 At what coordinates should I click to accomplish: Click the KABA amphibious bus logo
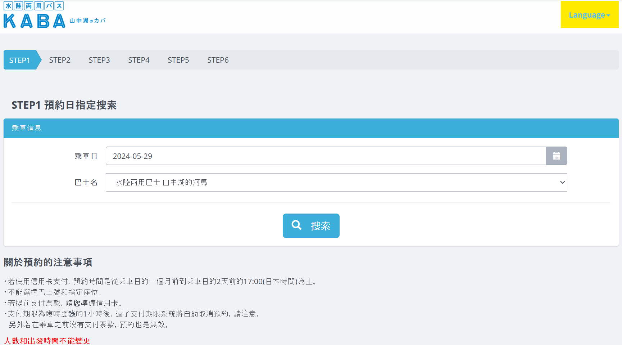(54, 15)
